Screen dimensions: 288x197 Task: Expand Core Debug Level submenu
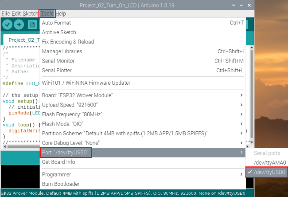(143, 143)
